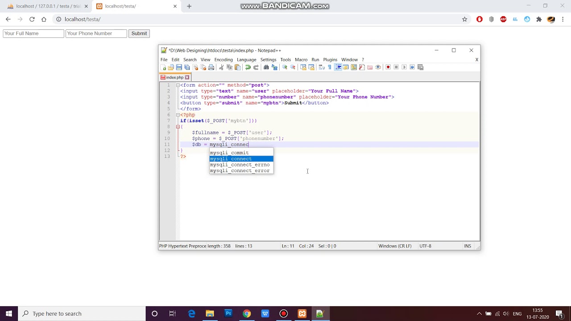The image size is (571, 321).
Task: Click the Windows Start button
Action: (x=9, y=313)
